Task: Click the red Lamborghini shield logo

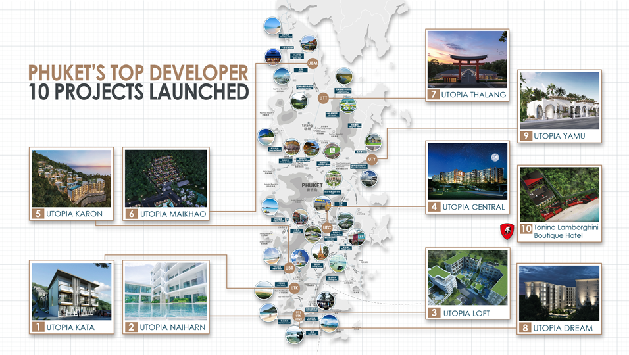Action: point(507,231)
